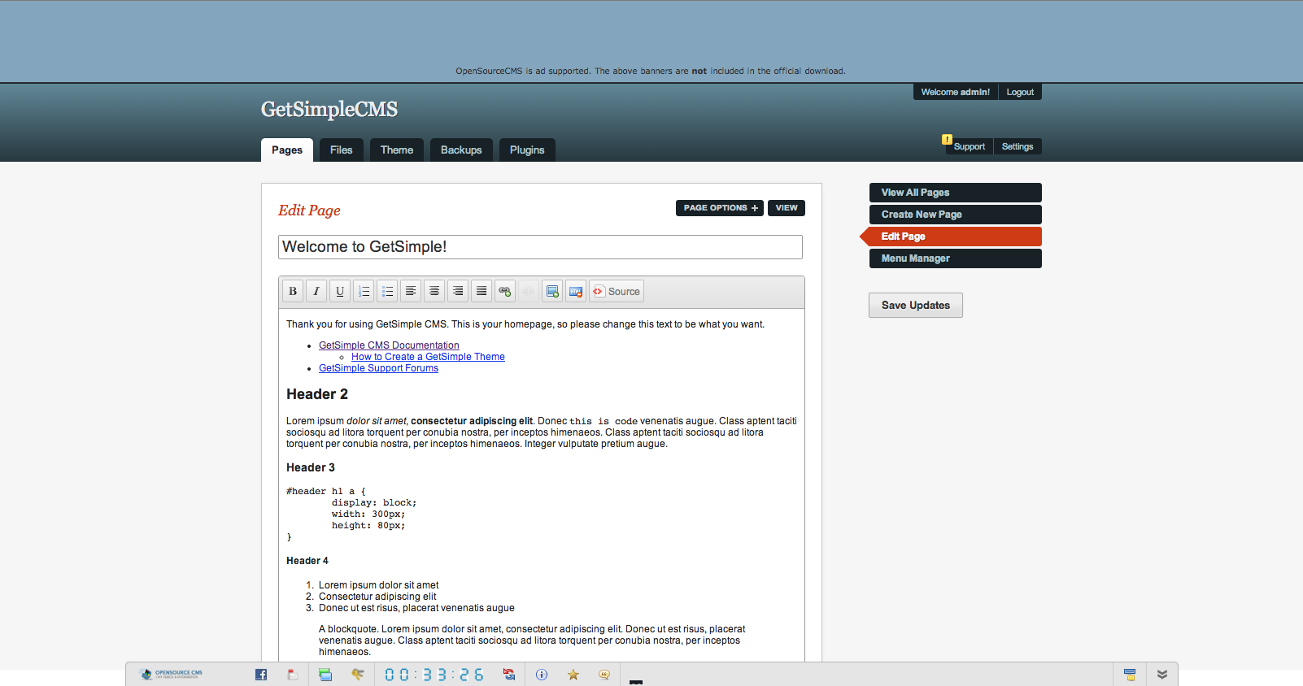Screen dimensions: 1303x686
Task: Insert an image via toolbar icon
Action: 552,291
